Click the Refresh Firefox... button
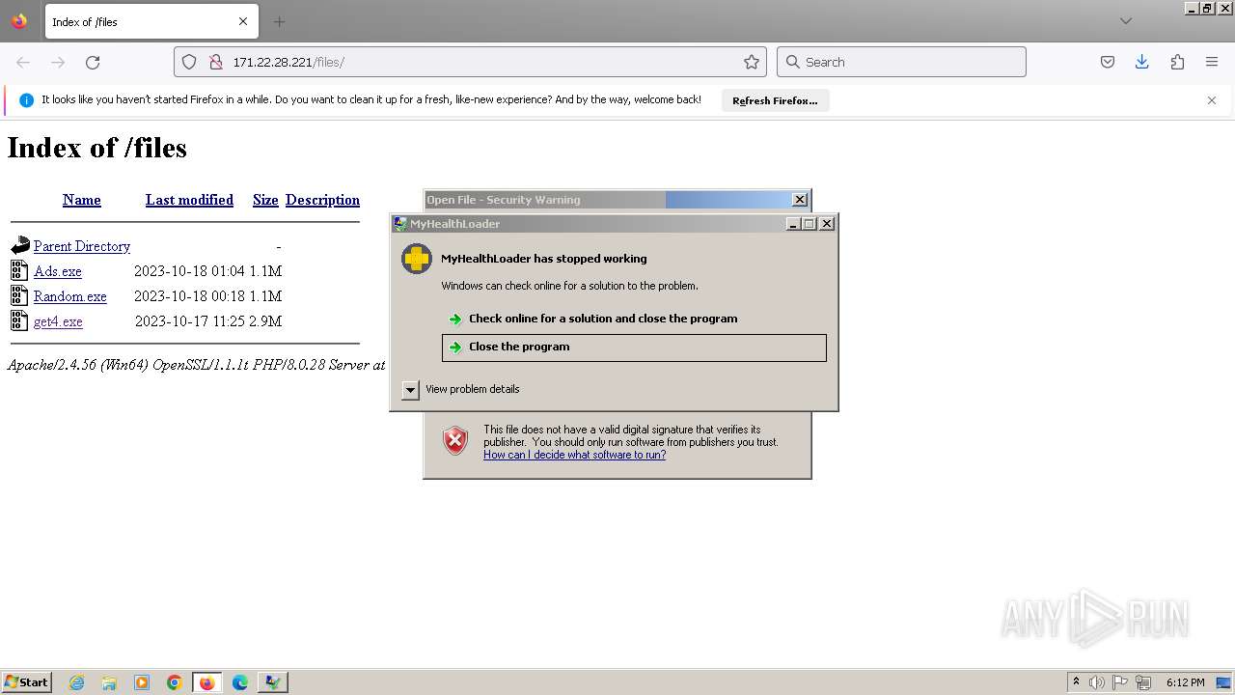The image size is (1235, 695). pos(775,100)
